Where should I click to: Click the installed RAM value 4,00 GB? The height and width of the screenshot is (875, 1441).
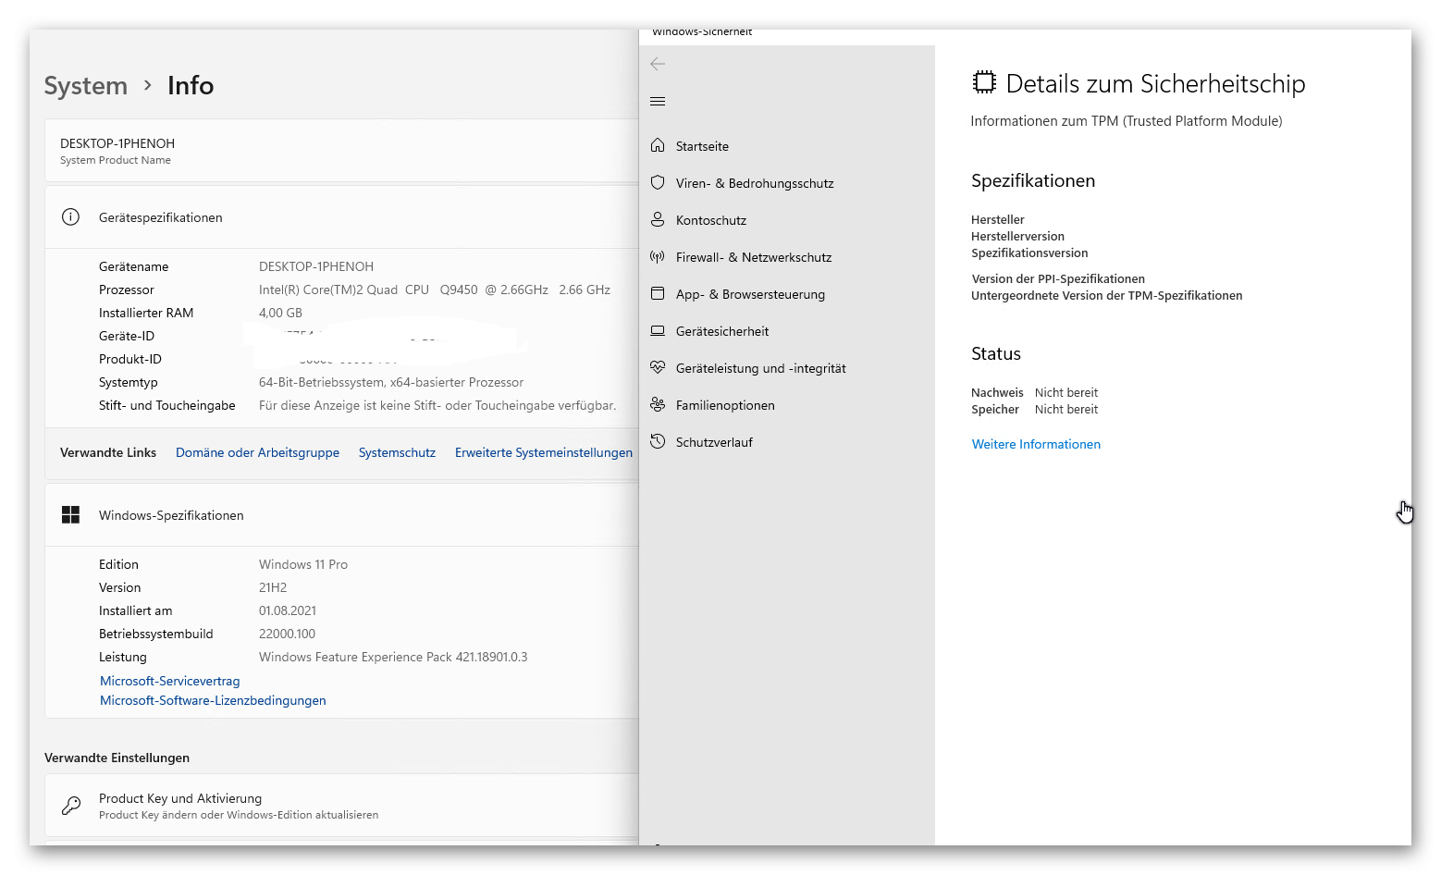click(x=280, y=313)
